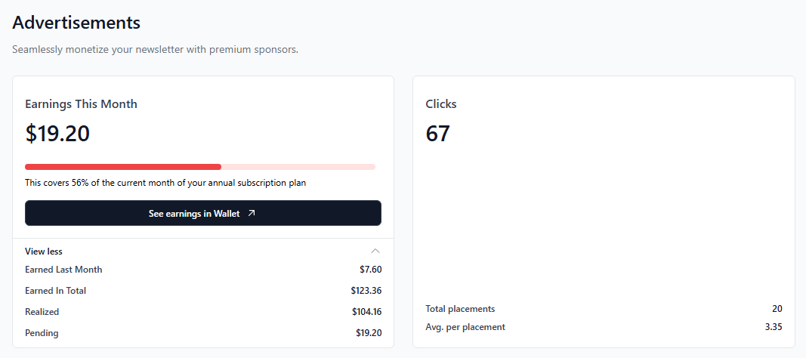Click the Total placements label
The height and width of the screenshot is (358, 806).
coord(460,309)
